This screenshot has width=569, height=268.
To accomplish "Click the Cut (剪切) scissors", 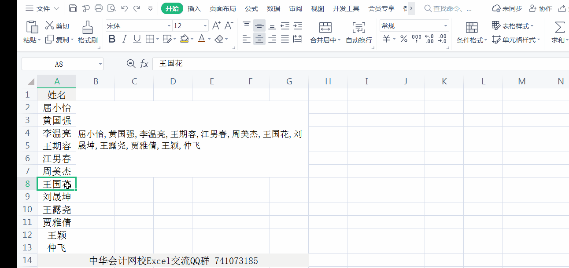I will pyautogui.click(x=50, y=26).
